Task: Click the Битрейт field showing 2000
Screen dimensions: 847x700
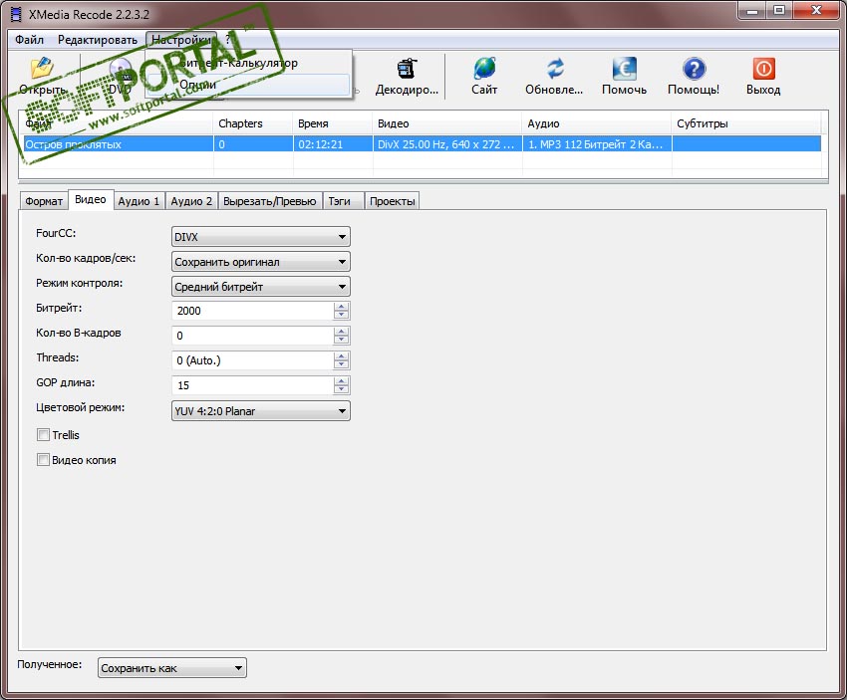Action: 253,311
